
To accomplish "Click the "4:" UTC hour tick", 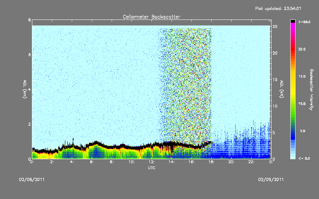I will click(72, 162).
